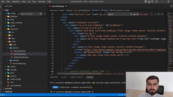Click the line and column status entry
The height and width of the screenshot is (97, 173).
tap(122, 95)
